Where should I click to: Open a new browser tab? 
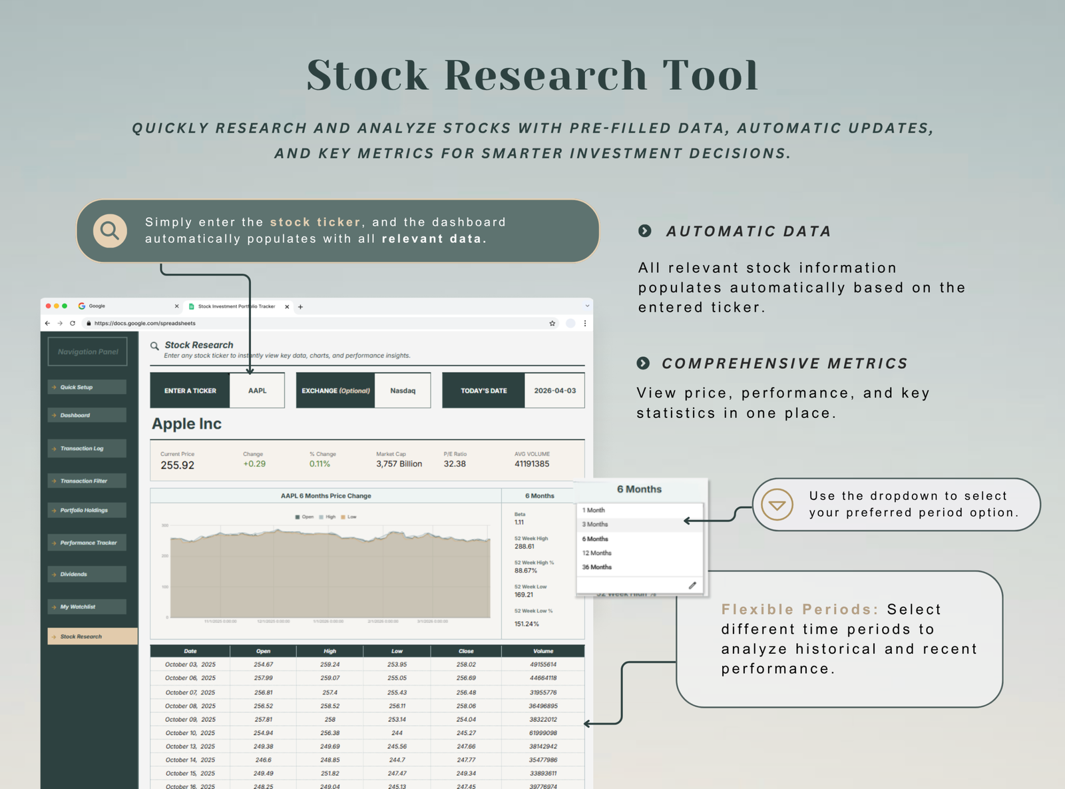click(300, 307)
